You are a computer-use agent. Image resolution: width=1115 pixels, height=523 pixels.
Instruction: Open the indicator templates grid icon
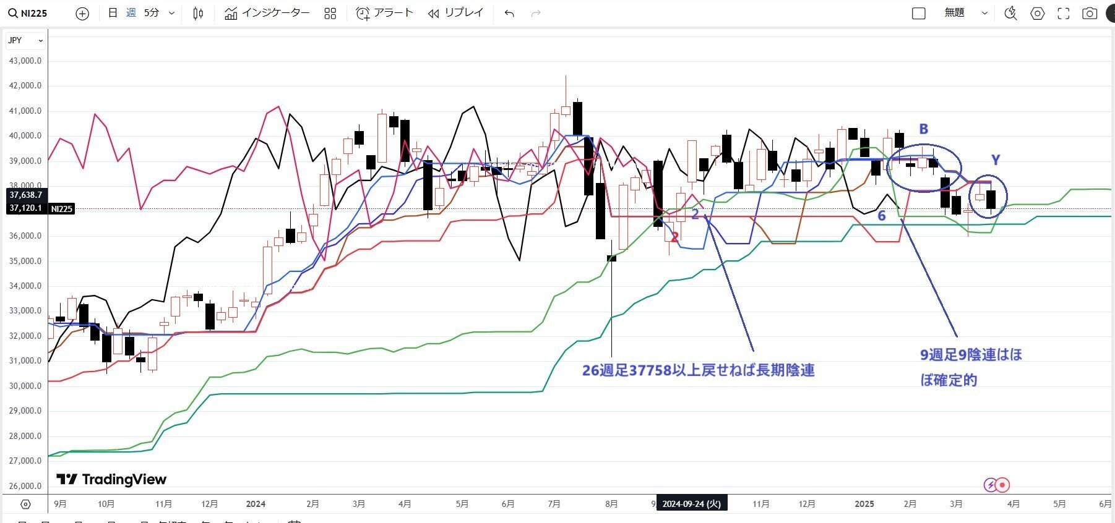pos(330,14)
